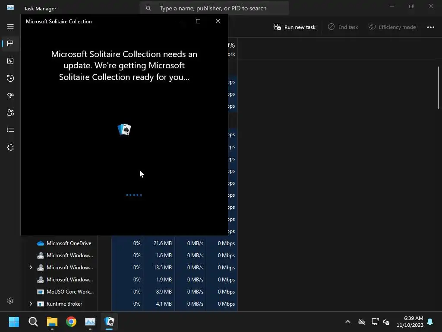This screenshot has height=332, width=442.
Task: Open File Explorer from the taskbar
Action: [x=52, y=322]
